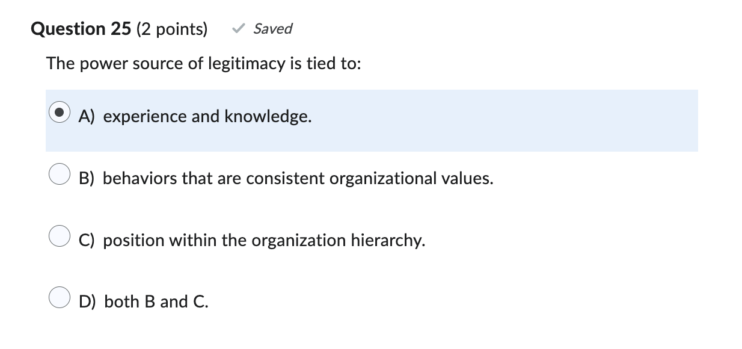Click the Question 25 heading

click(x=81, y=28)
